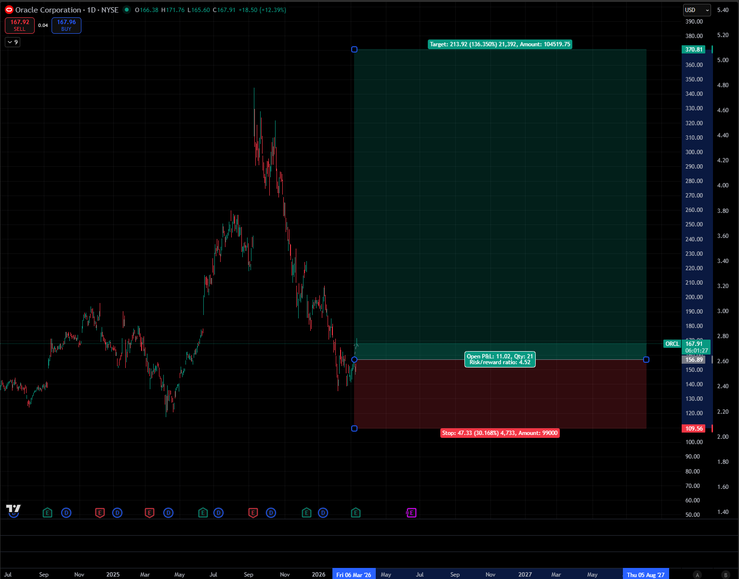Select the right-edge handle on the entry line
Image resolution: width=739 pixels, height=579 pixels.
(646, 360)
